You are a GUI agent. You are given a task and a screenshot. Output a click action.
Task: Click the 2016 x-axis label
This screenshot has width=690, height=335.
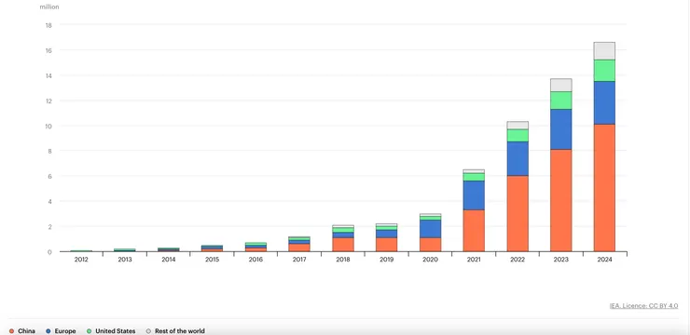pyautogui.click(x=255, y=260)
